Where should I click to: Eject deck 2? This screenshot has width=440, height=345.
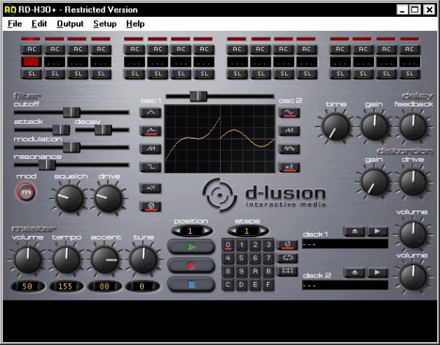(x=355, y=272)
